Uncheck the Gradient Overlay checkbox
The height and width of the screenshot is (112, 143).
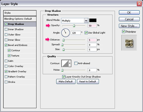(6, 72)
